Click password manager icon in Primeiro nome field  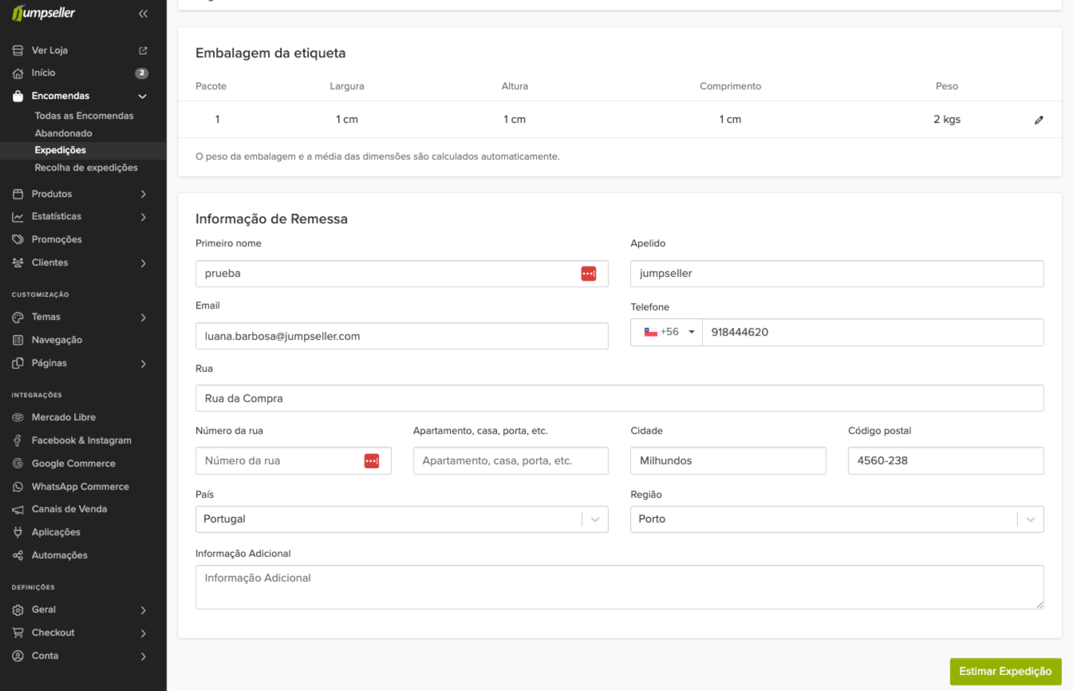[x=589, y=274]
